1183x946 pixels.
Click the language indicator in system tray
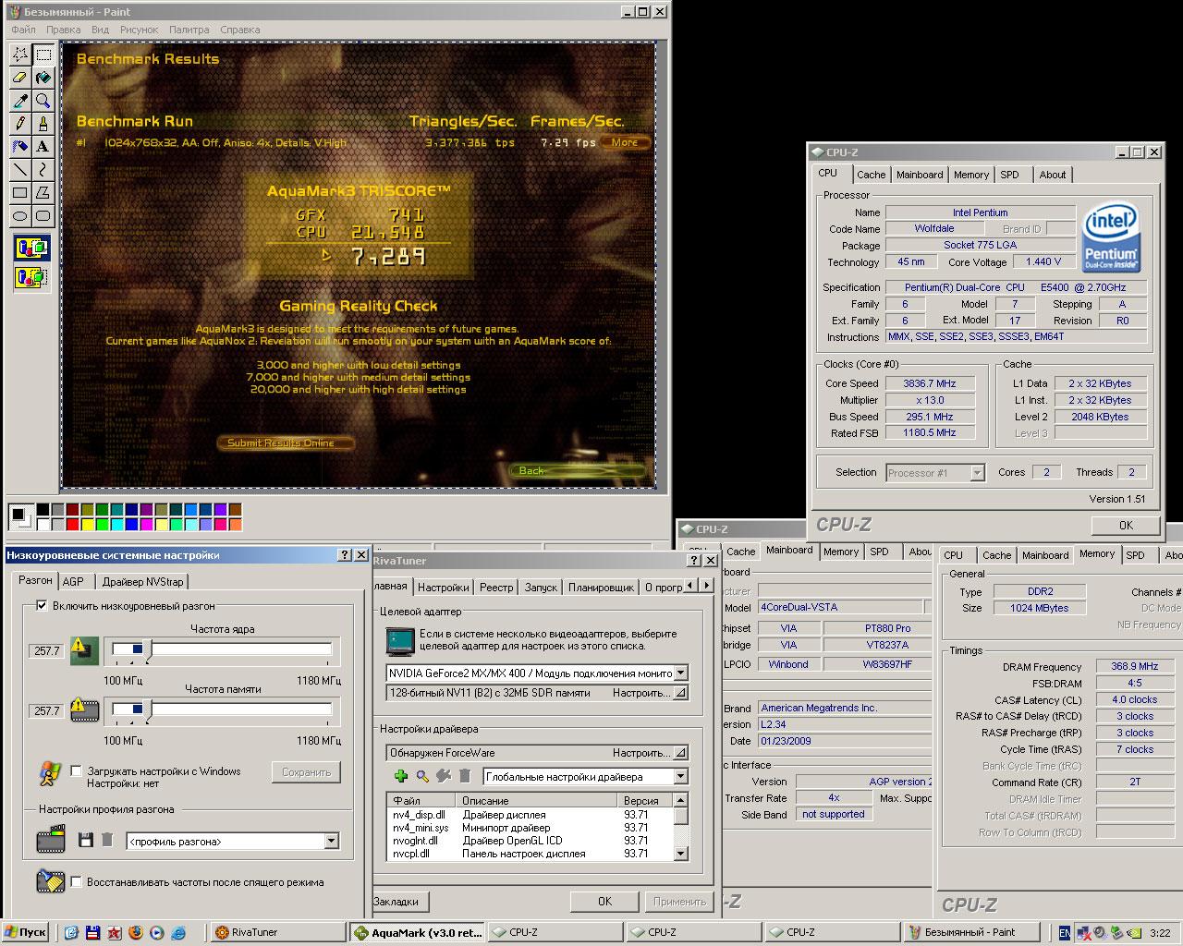1065,933
